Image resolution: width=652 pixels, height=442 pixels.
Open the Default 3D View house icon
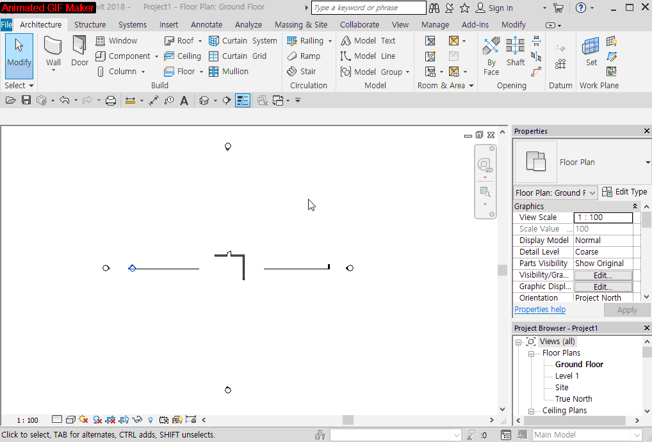point(204,100)
